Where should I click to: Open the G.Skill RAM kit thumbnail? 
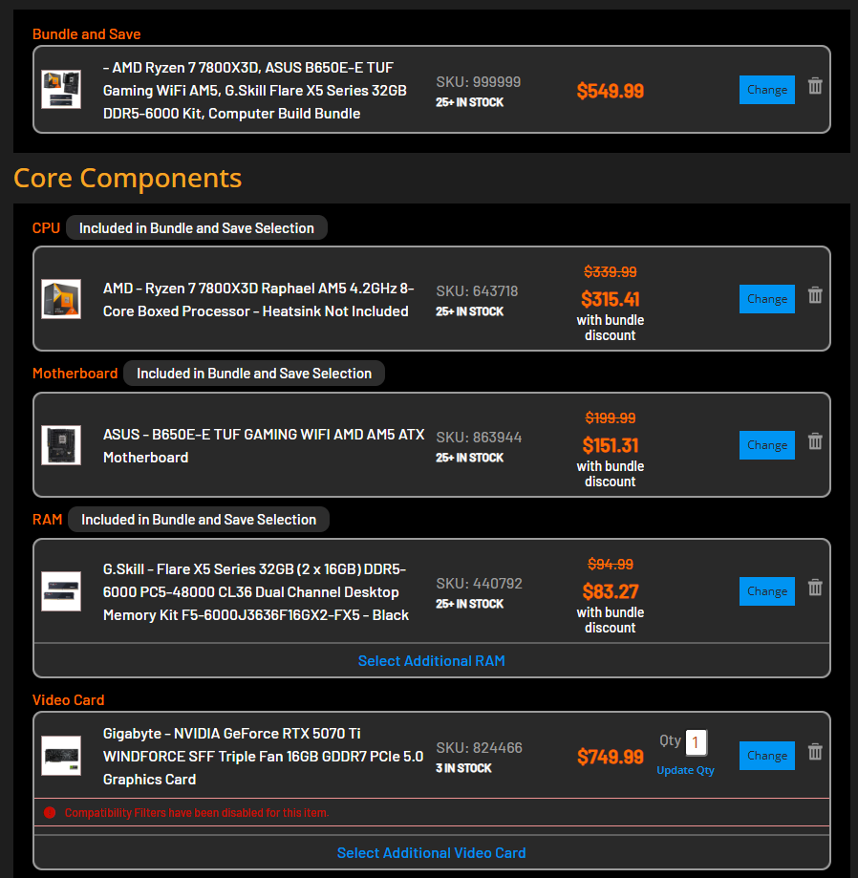click(61, 591)
